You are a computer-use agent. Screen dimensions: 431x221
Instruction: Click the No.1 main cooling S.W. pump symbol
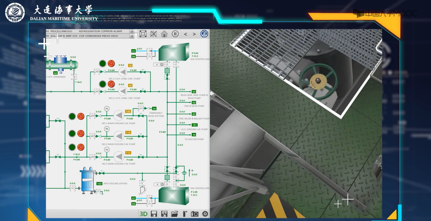[x=119, y=115]
